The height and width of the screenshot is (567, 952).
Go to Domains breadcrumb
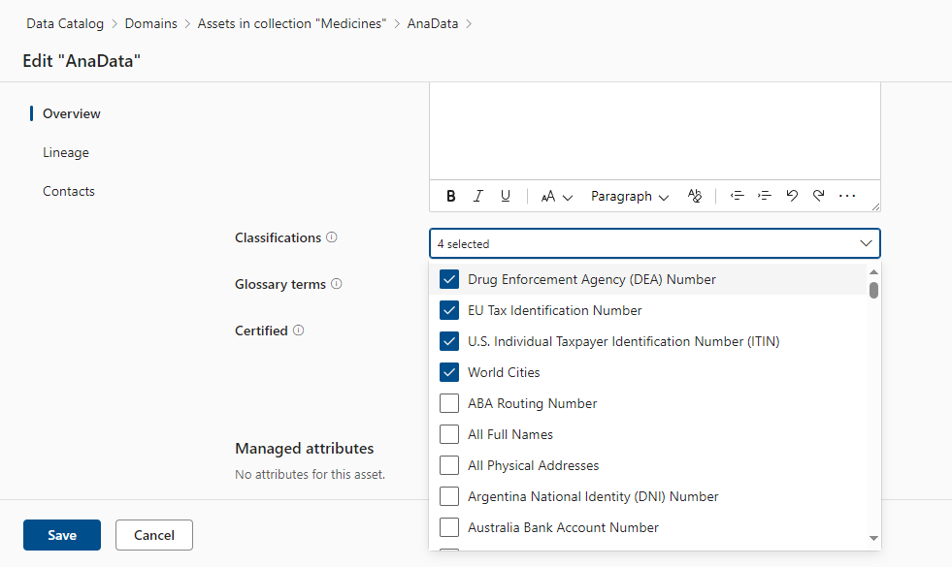pos(151,23)
